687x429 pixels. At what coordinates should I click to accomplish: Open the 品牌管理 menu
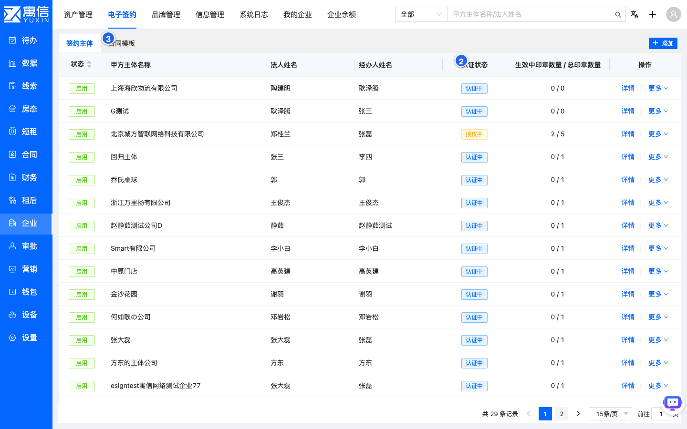pyautogui.click(x=166, y=15)
